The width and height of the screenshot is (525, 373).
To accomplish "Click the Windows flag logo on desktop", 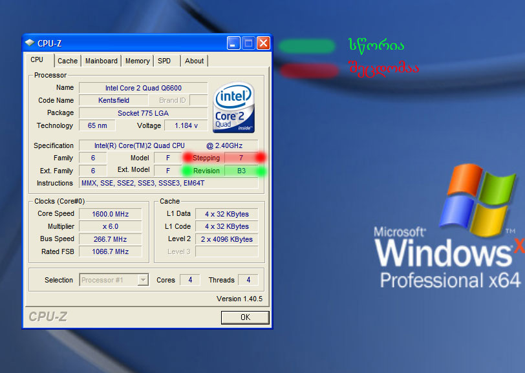I will click(477, 199).
